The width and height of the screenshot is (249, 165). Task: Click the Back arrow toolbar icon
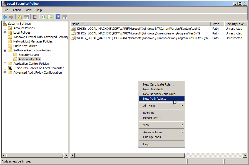(5, 17)
